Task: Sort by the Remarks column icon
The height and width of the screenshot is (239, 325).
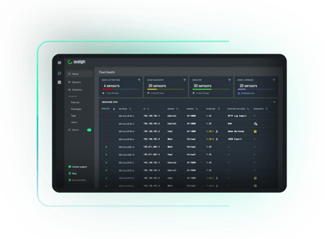Action: point(267,109)
